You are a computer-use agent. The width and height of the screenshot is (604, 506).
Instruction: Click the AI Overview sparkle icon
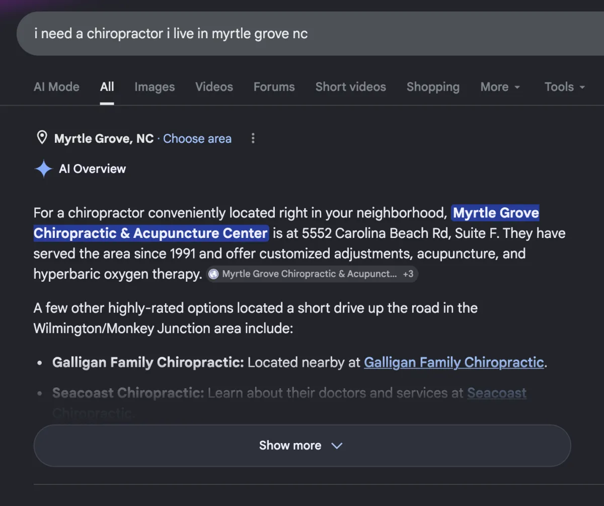pos(43,169)
